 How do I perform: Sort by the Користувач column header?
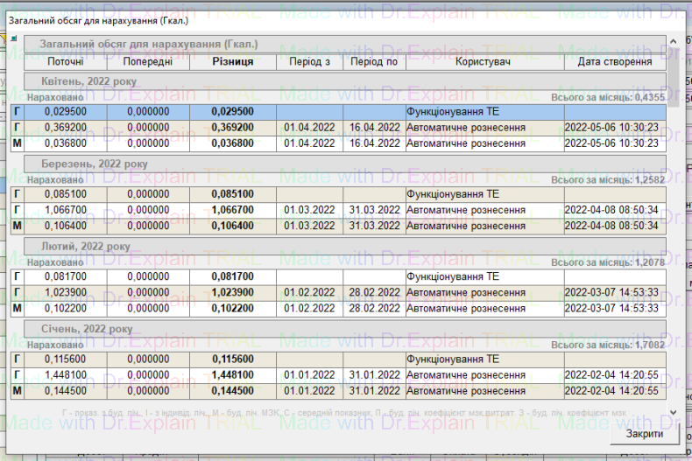pos(484,62)
